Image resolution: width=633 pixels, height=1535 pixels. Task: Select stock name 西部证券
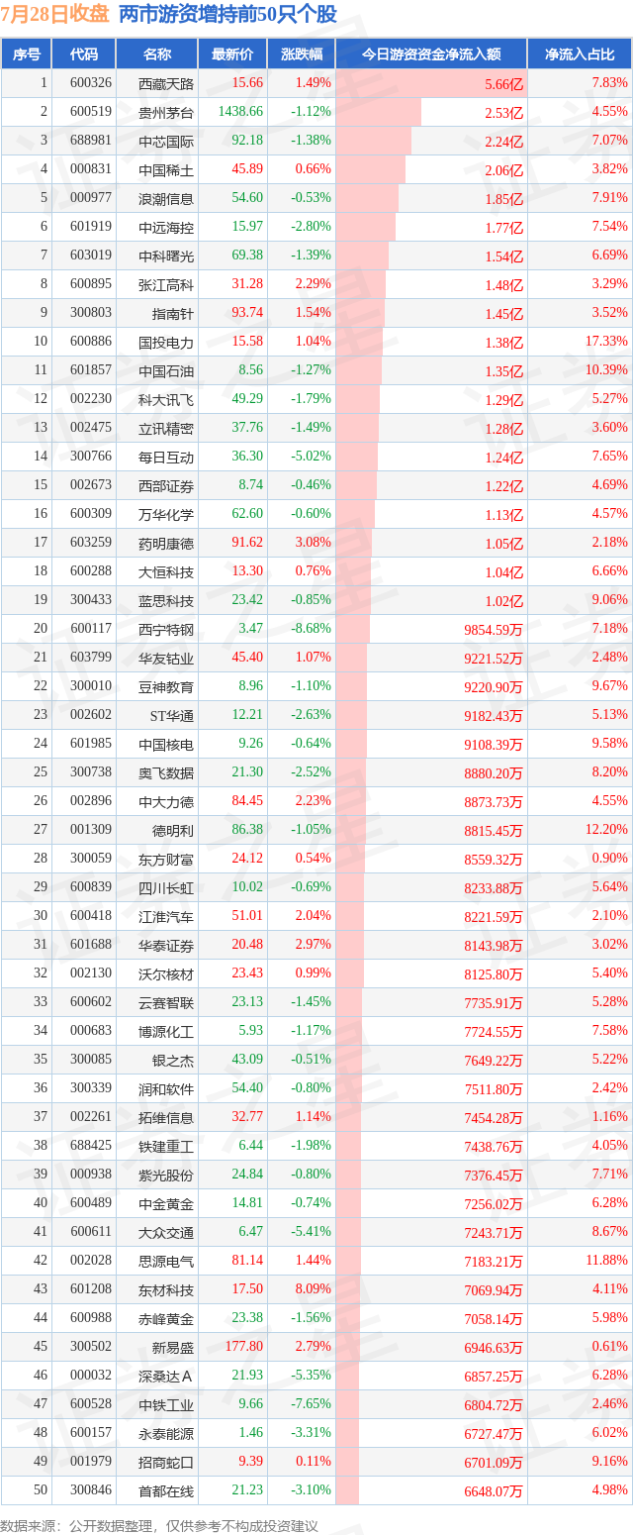(x=166, y=486)
